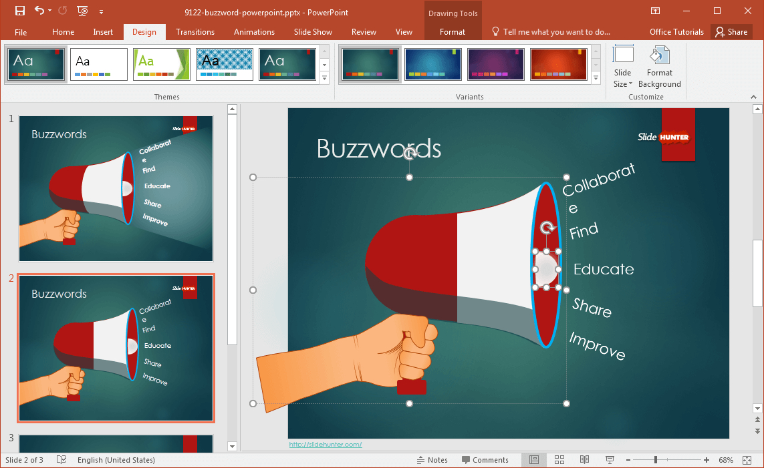
Task: Click the spell check status icon
Action: click(61, 460)
